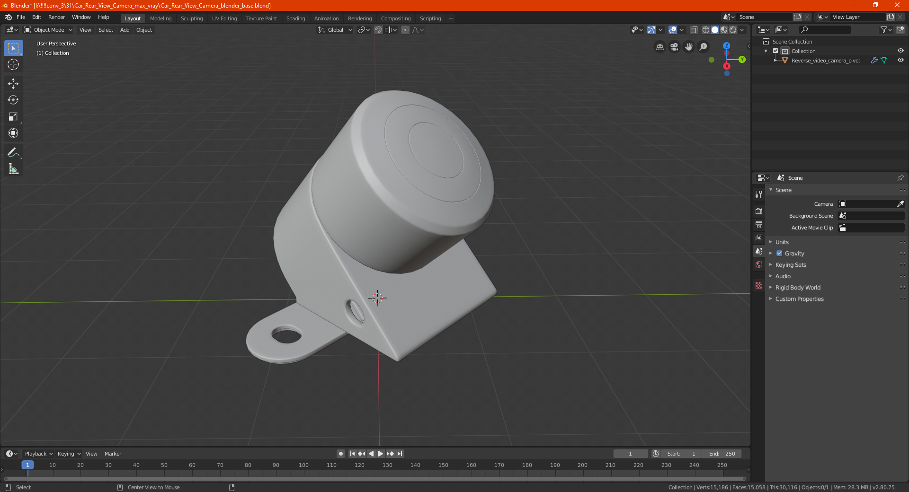This screenshot has height=492, width=909.
Task: Open the Keying popover in timeline
Action: click(x=69, y=454)
